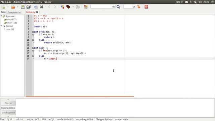
Task: Compile the current file icon
Action: [62, 7]
